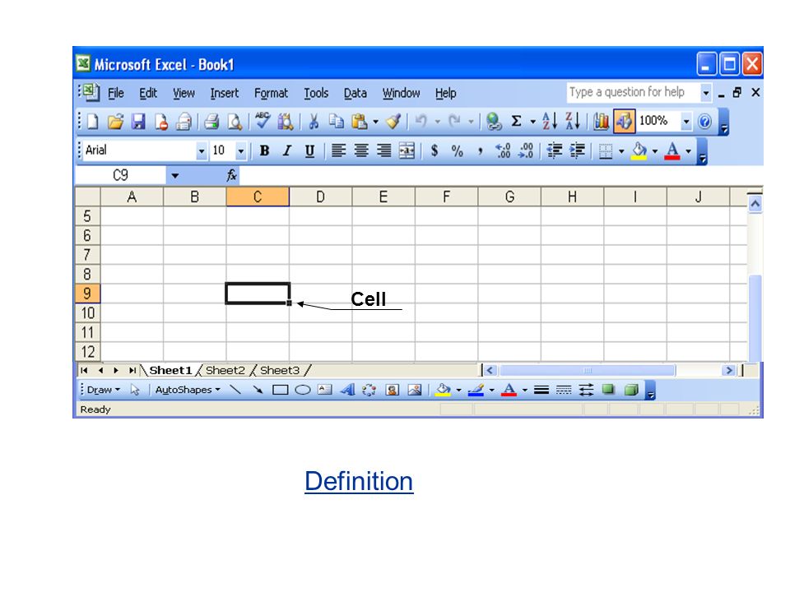Click the Increase Decimal icon
The height and width of the screenshot is (592, 790).
pos(503,150)
